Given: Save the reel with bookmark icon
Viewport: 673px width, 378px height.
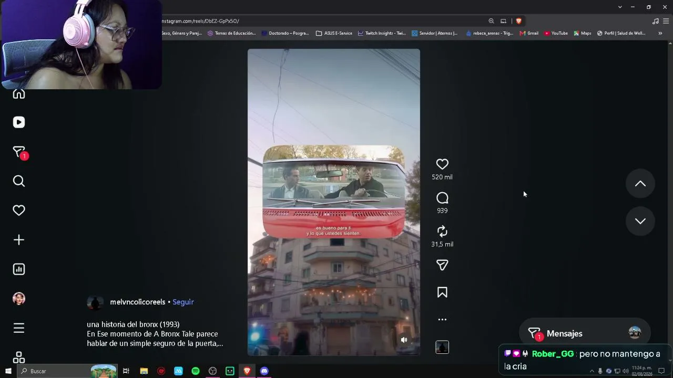Looking at the screenshot, I should [x=442, y=292].
